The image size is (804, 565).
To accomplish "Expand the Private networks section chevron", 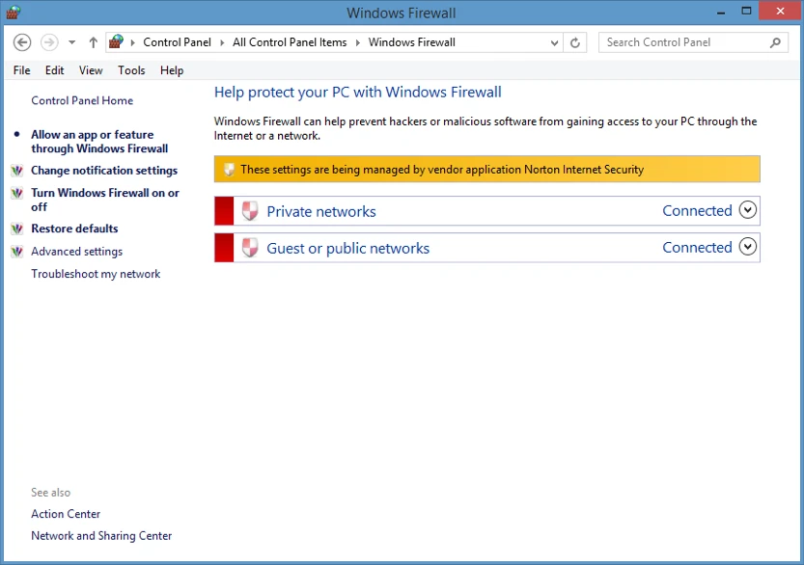I will [747, 210].
